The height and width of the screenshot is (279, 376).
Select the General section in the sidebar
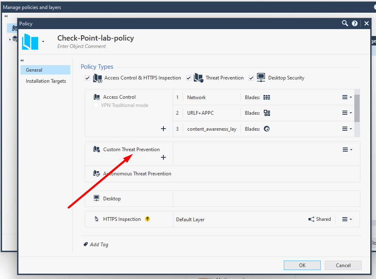coord(34,70)
